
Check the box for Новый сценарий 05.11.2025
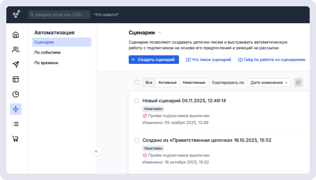click(137, 101)
